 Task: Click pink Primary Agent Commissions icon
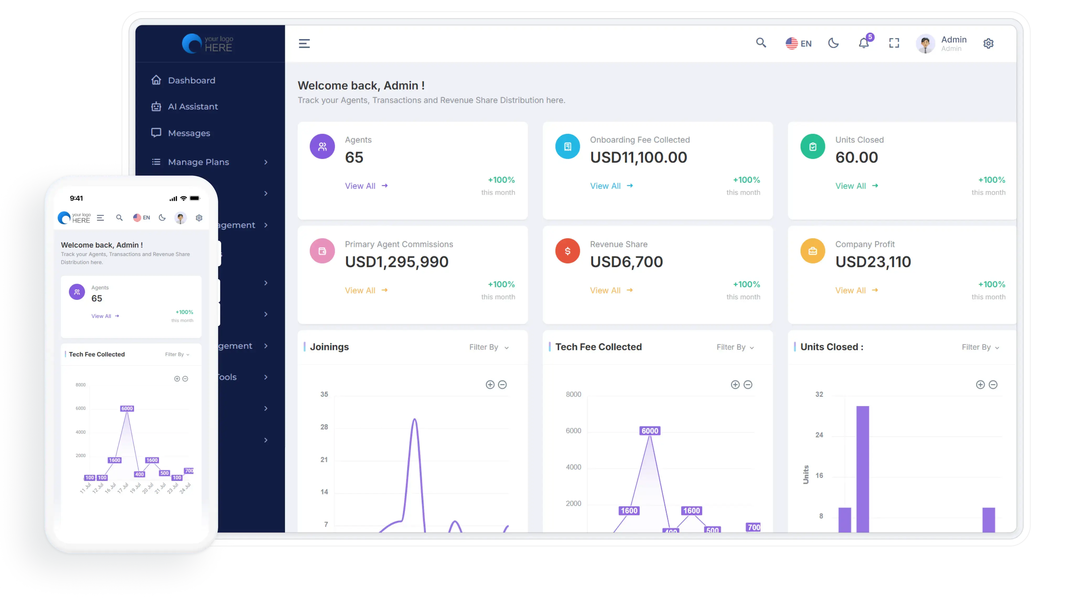click(322, 251)
